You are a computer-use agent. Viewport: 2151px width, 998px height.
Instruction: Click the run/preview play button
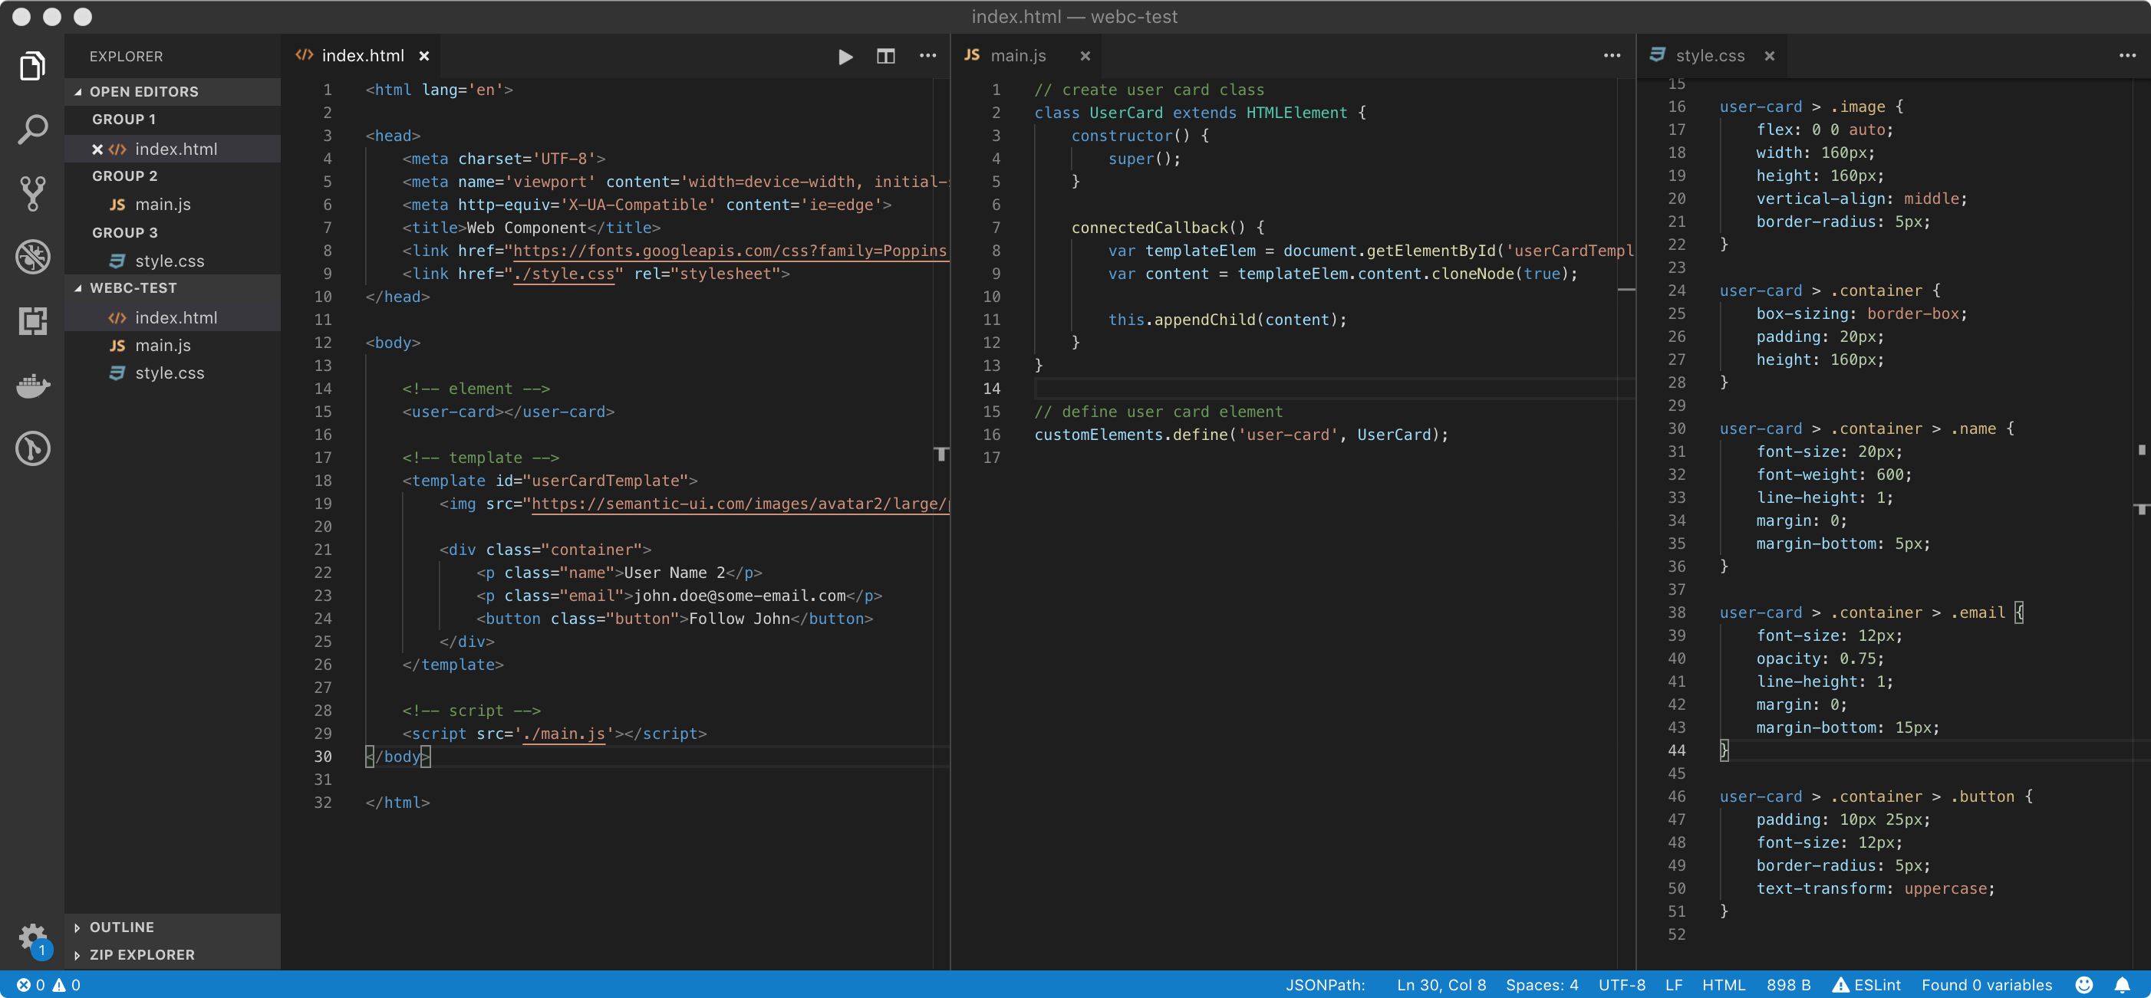[845, 56]
